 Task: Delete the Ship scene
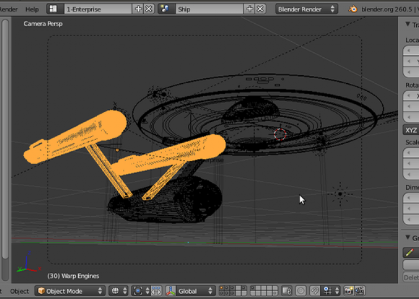260,9
